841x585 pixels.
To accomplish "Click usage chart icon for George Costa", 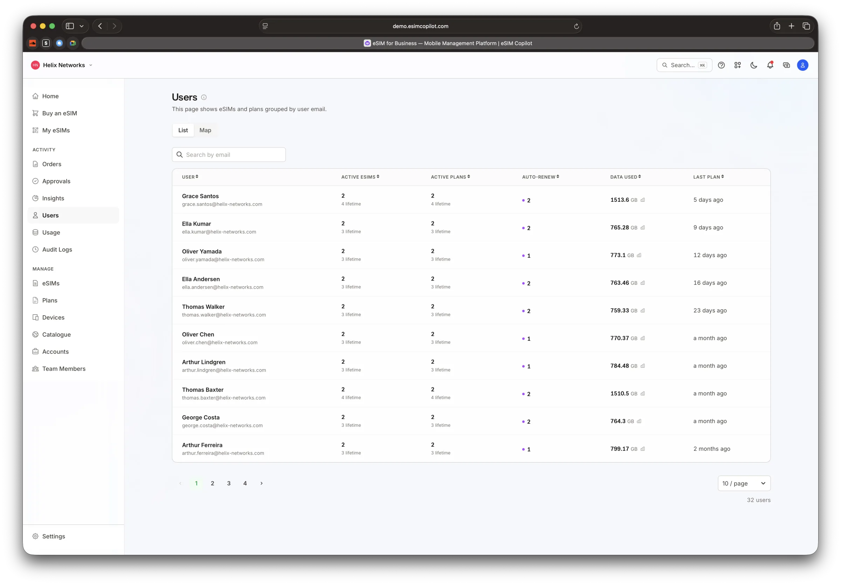I will (x=639, y=421).
